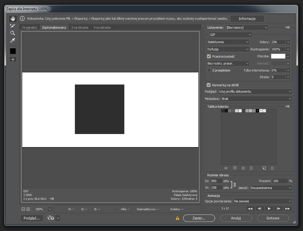This screenshot has height=231, width=303.
Task: Click the W height input field
Action: [217, 188]
